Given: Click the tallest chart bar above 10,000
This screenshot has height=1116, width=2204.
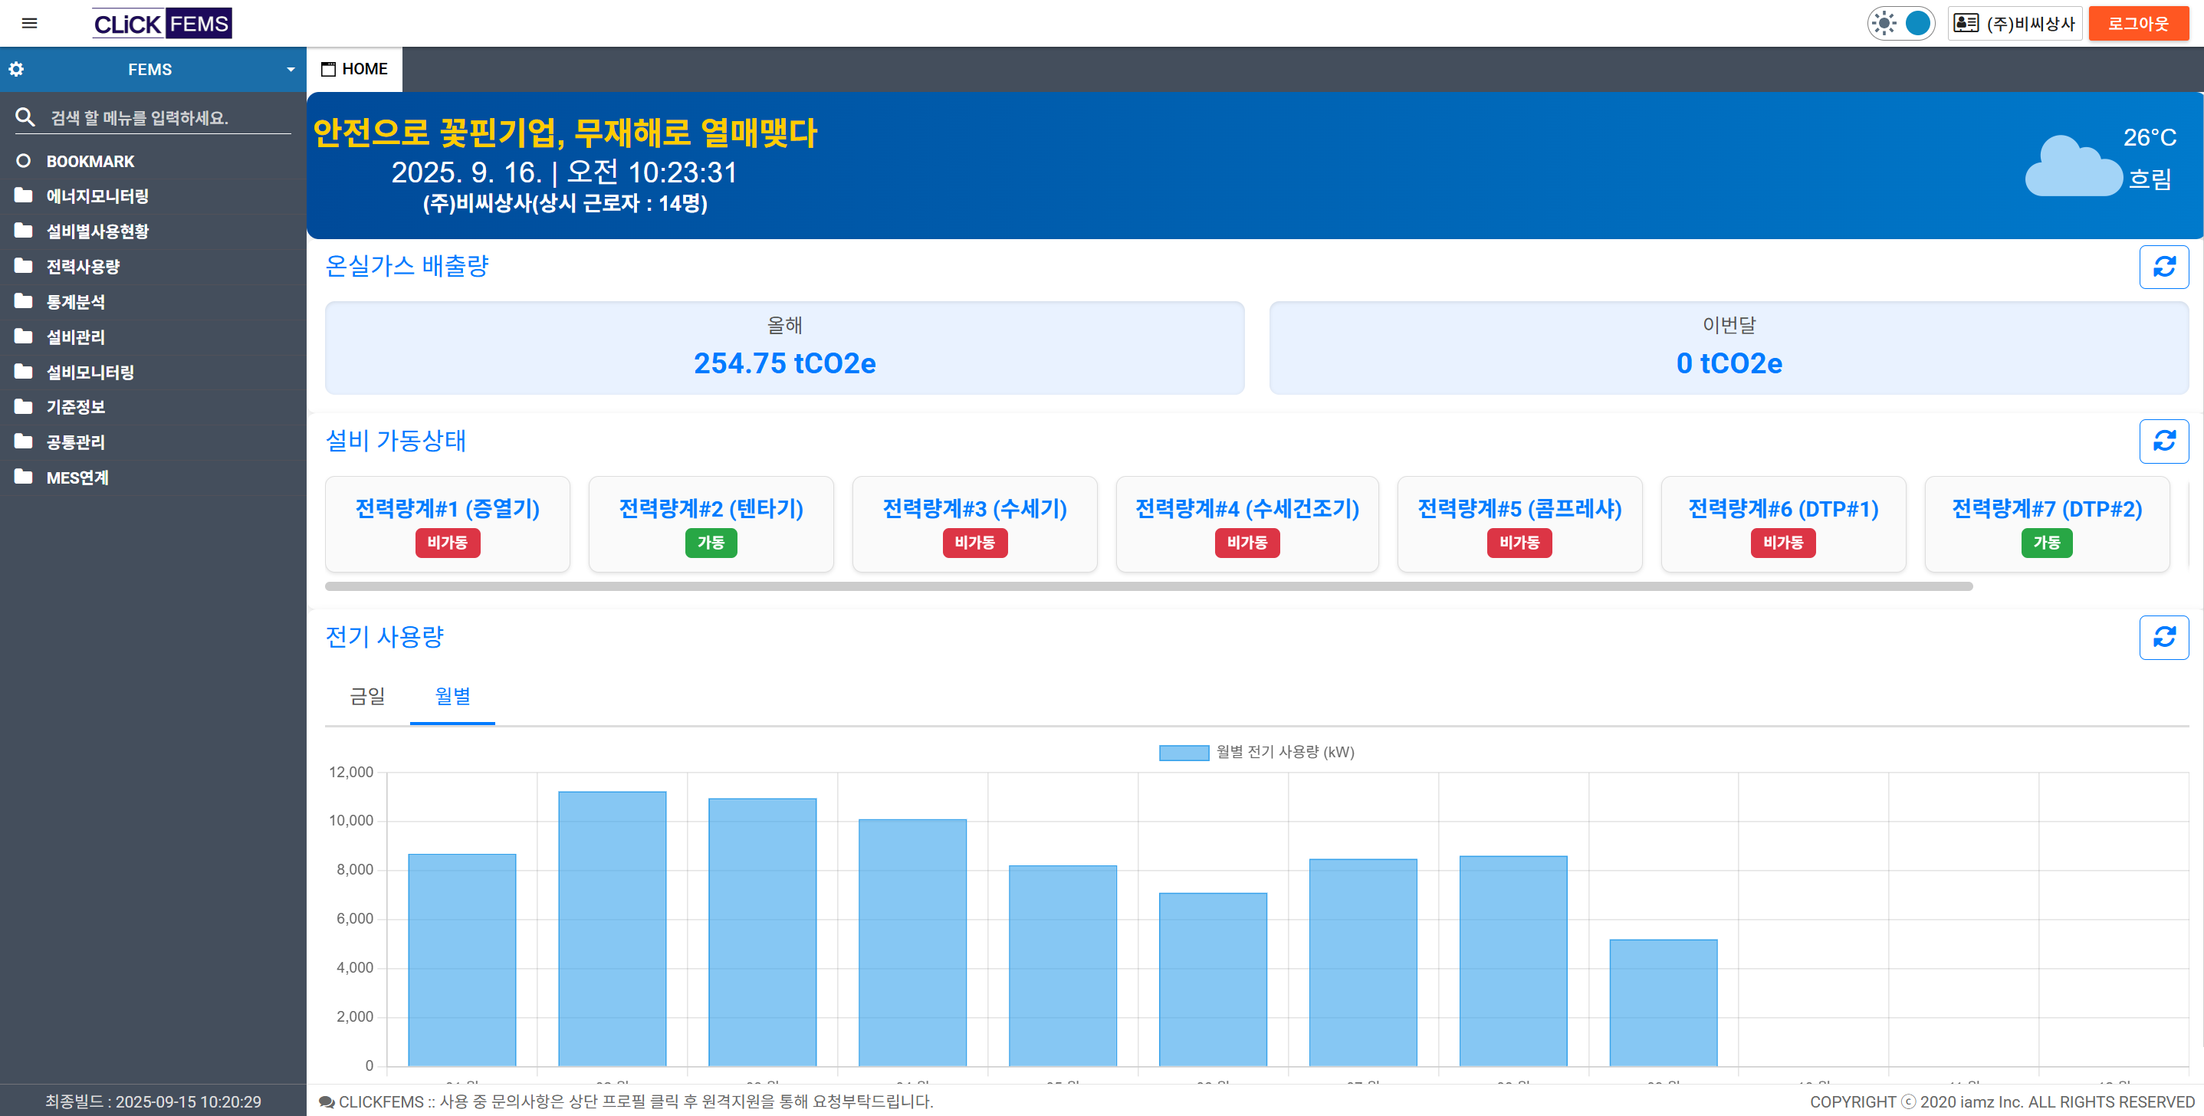Looking at the screenshot, I should [x=612, y=929].
